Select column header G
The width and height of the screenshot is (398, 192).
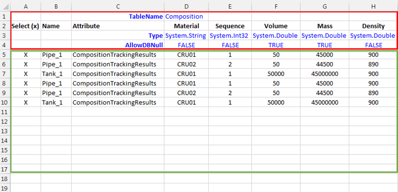325,7
